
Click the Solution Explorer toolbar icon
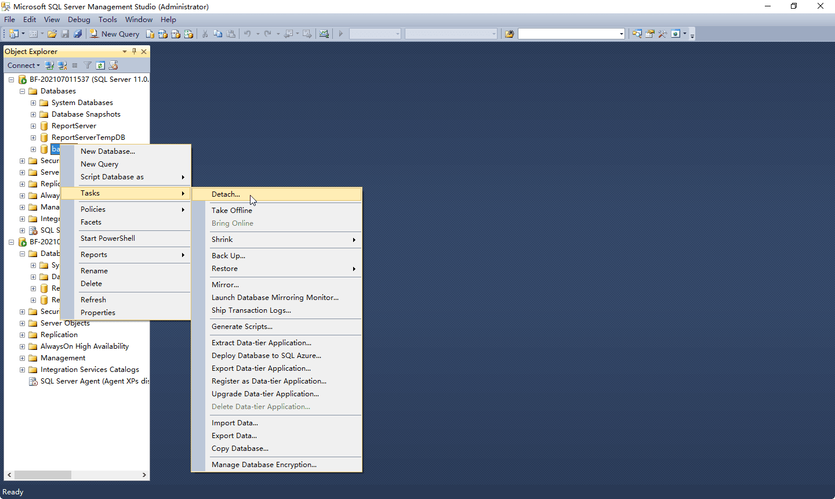pos(637,34)
